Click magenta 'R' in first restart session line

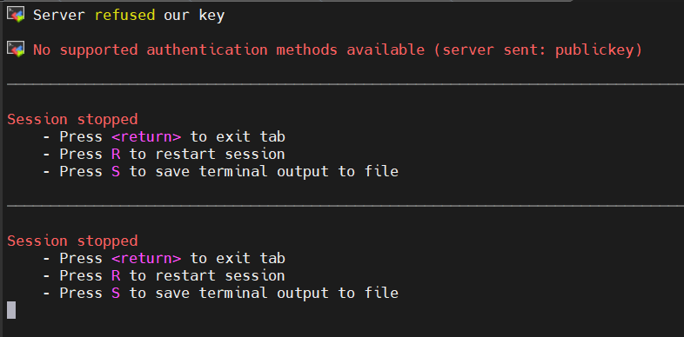(x=116, y=154)
